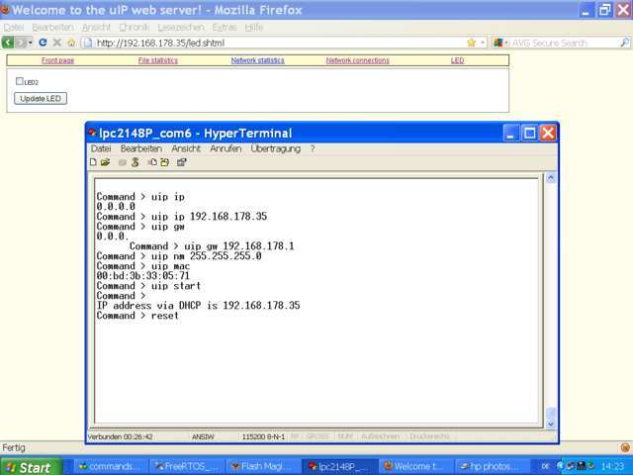
Task: Click HyperTerminal scrollbar up arrow
Action: [x=551, y=178]
